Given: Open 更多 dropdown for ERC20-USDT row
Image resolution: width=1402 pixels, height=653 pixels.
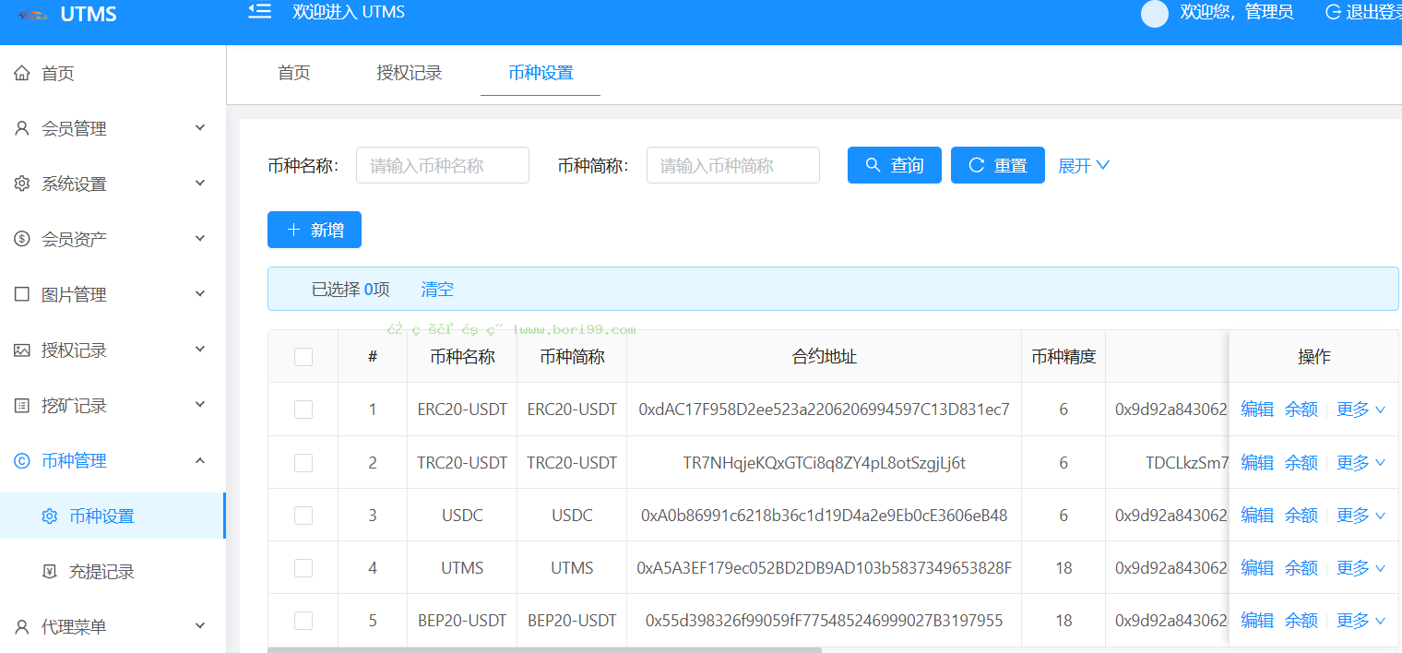Looking at the screenshot, I should click(x=1361, y=410).
